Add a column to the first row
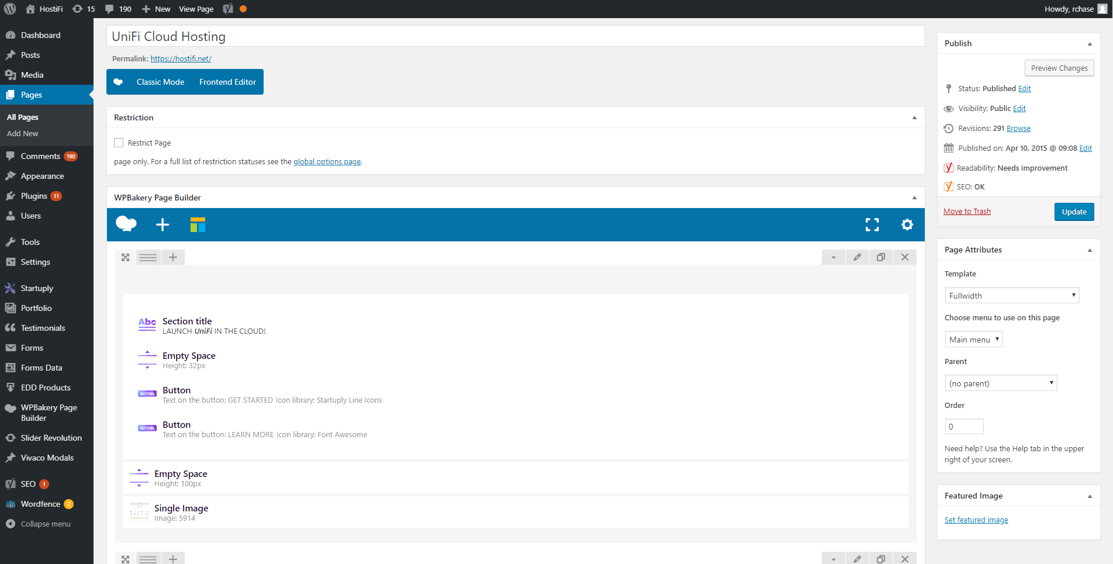1113x564 pixels. [173, 257]
